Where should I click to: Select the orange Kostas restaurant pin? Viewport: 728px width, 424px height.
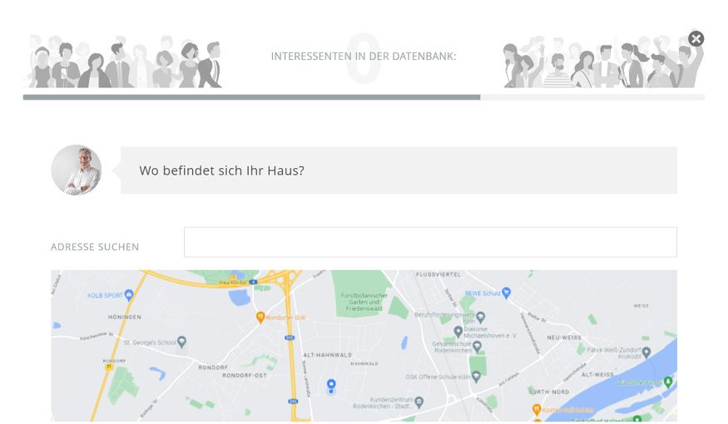(537, 410)
